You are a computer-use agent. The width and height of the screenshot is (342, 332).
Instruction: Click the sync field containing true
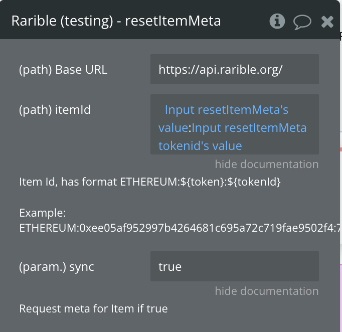tap(235, 266)
